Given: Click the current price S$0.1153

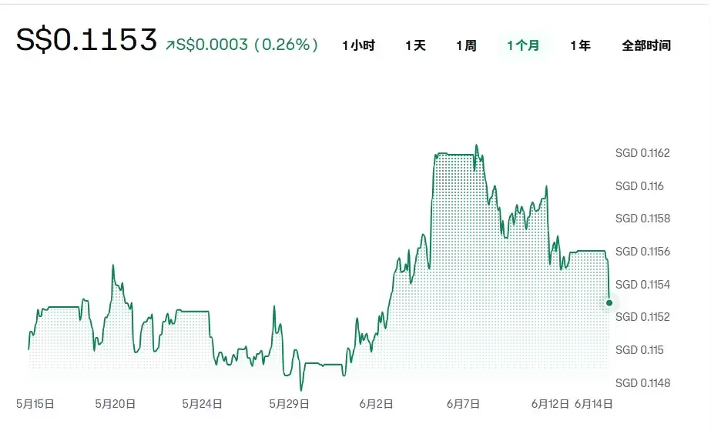Looking at the screenshot, I should coord(86,39).
